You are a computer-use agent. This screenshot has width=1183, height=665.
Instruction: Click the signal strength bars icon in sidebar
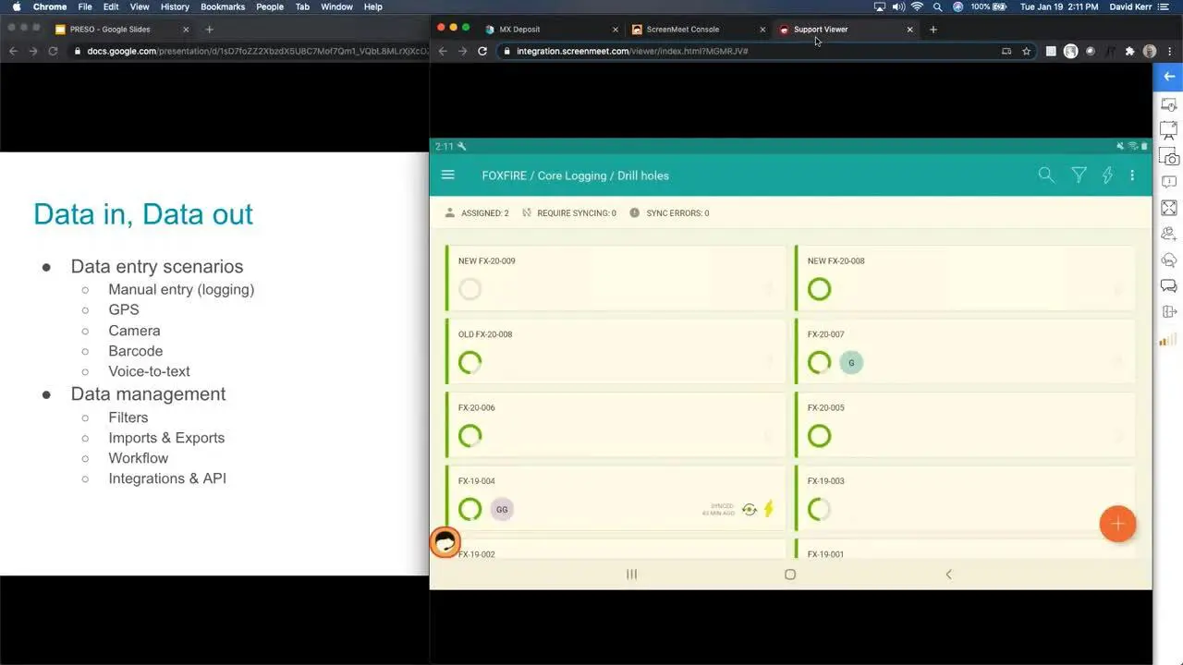1169,339
